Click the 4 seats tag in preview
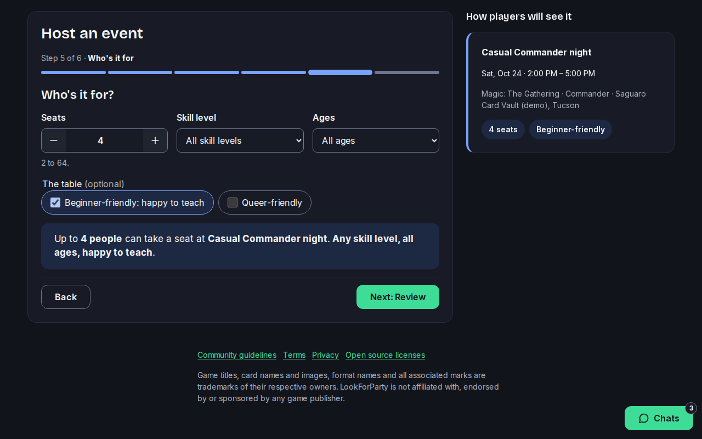702x439 pixels. (x=503, y=130)
